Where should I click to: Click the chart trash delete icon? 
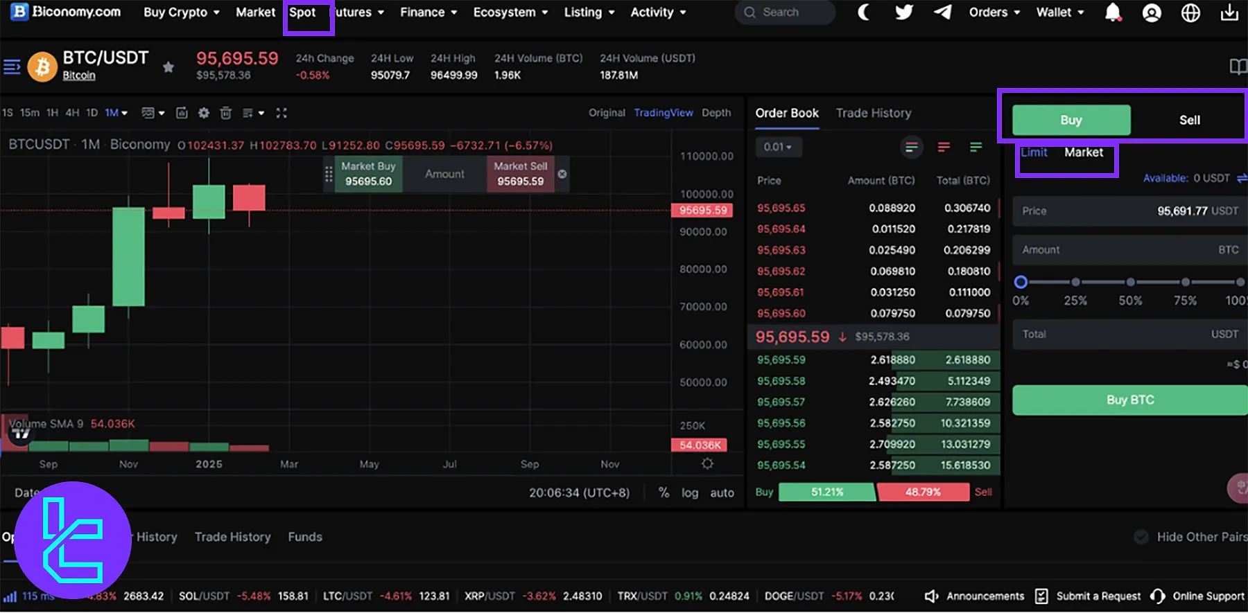(225, 113)
